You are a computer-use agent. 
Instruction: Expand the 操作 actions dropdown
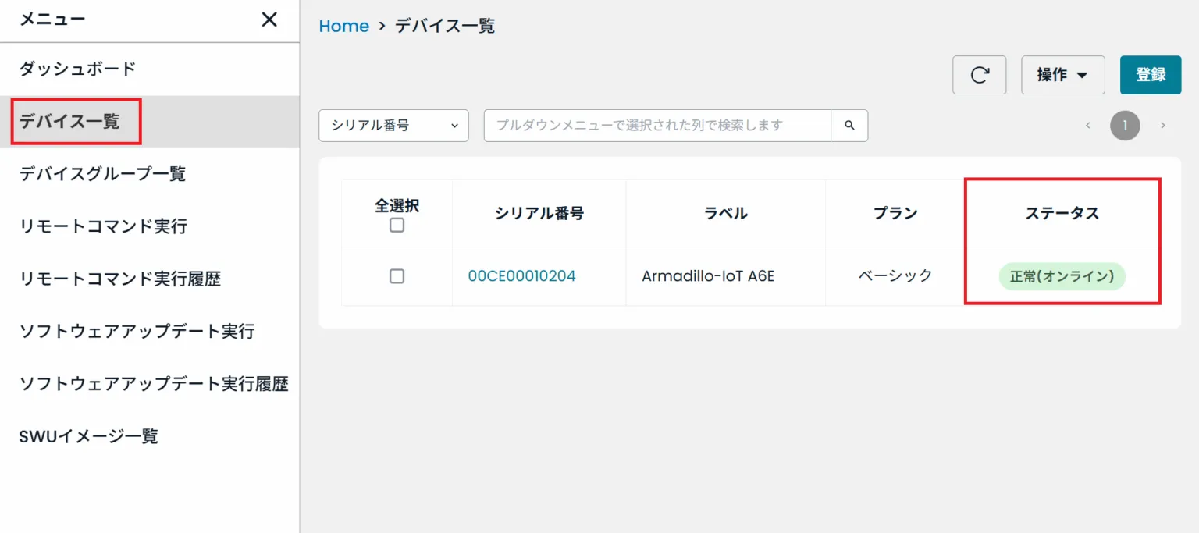point(1062,75)
